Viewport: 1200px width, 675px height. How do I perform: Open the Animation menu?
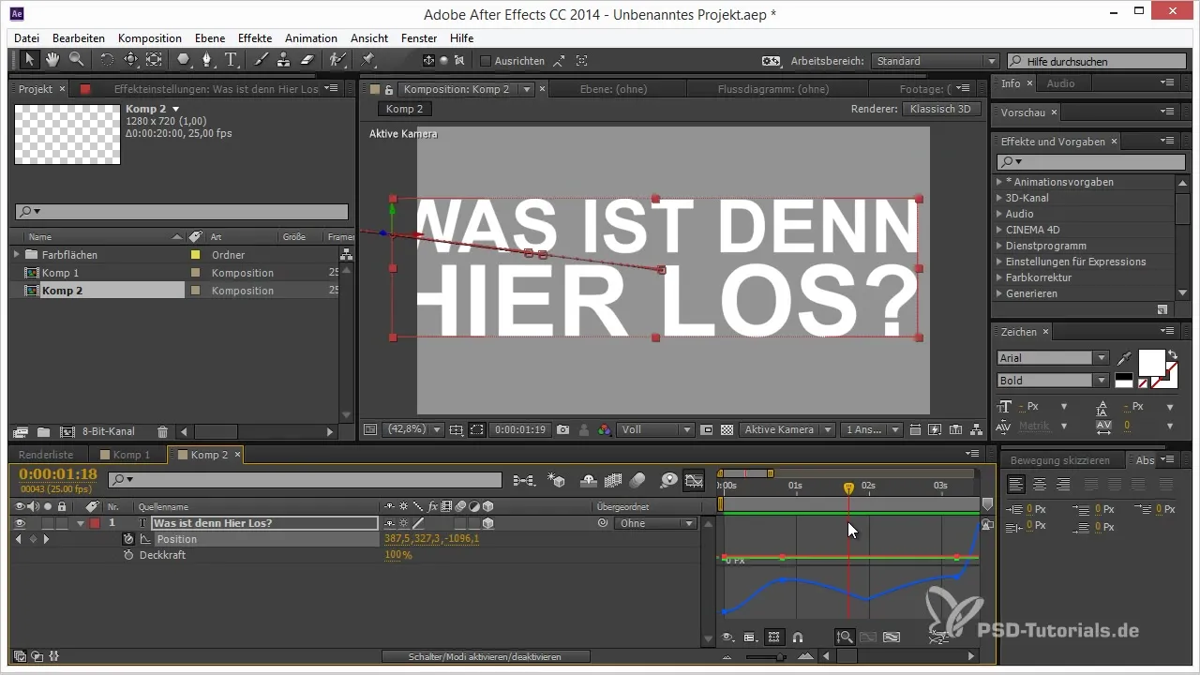pyautogui.click(x=311, y=38)
